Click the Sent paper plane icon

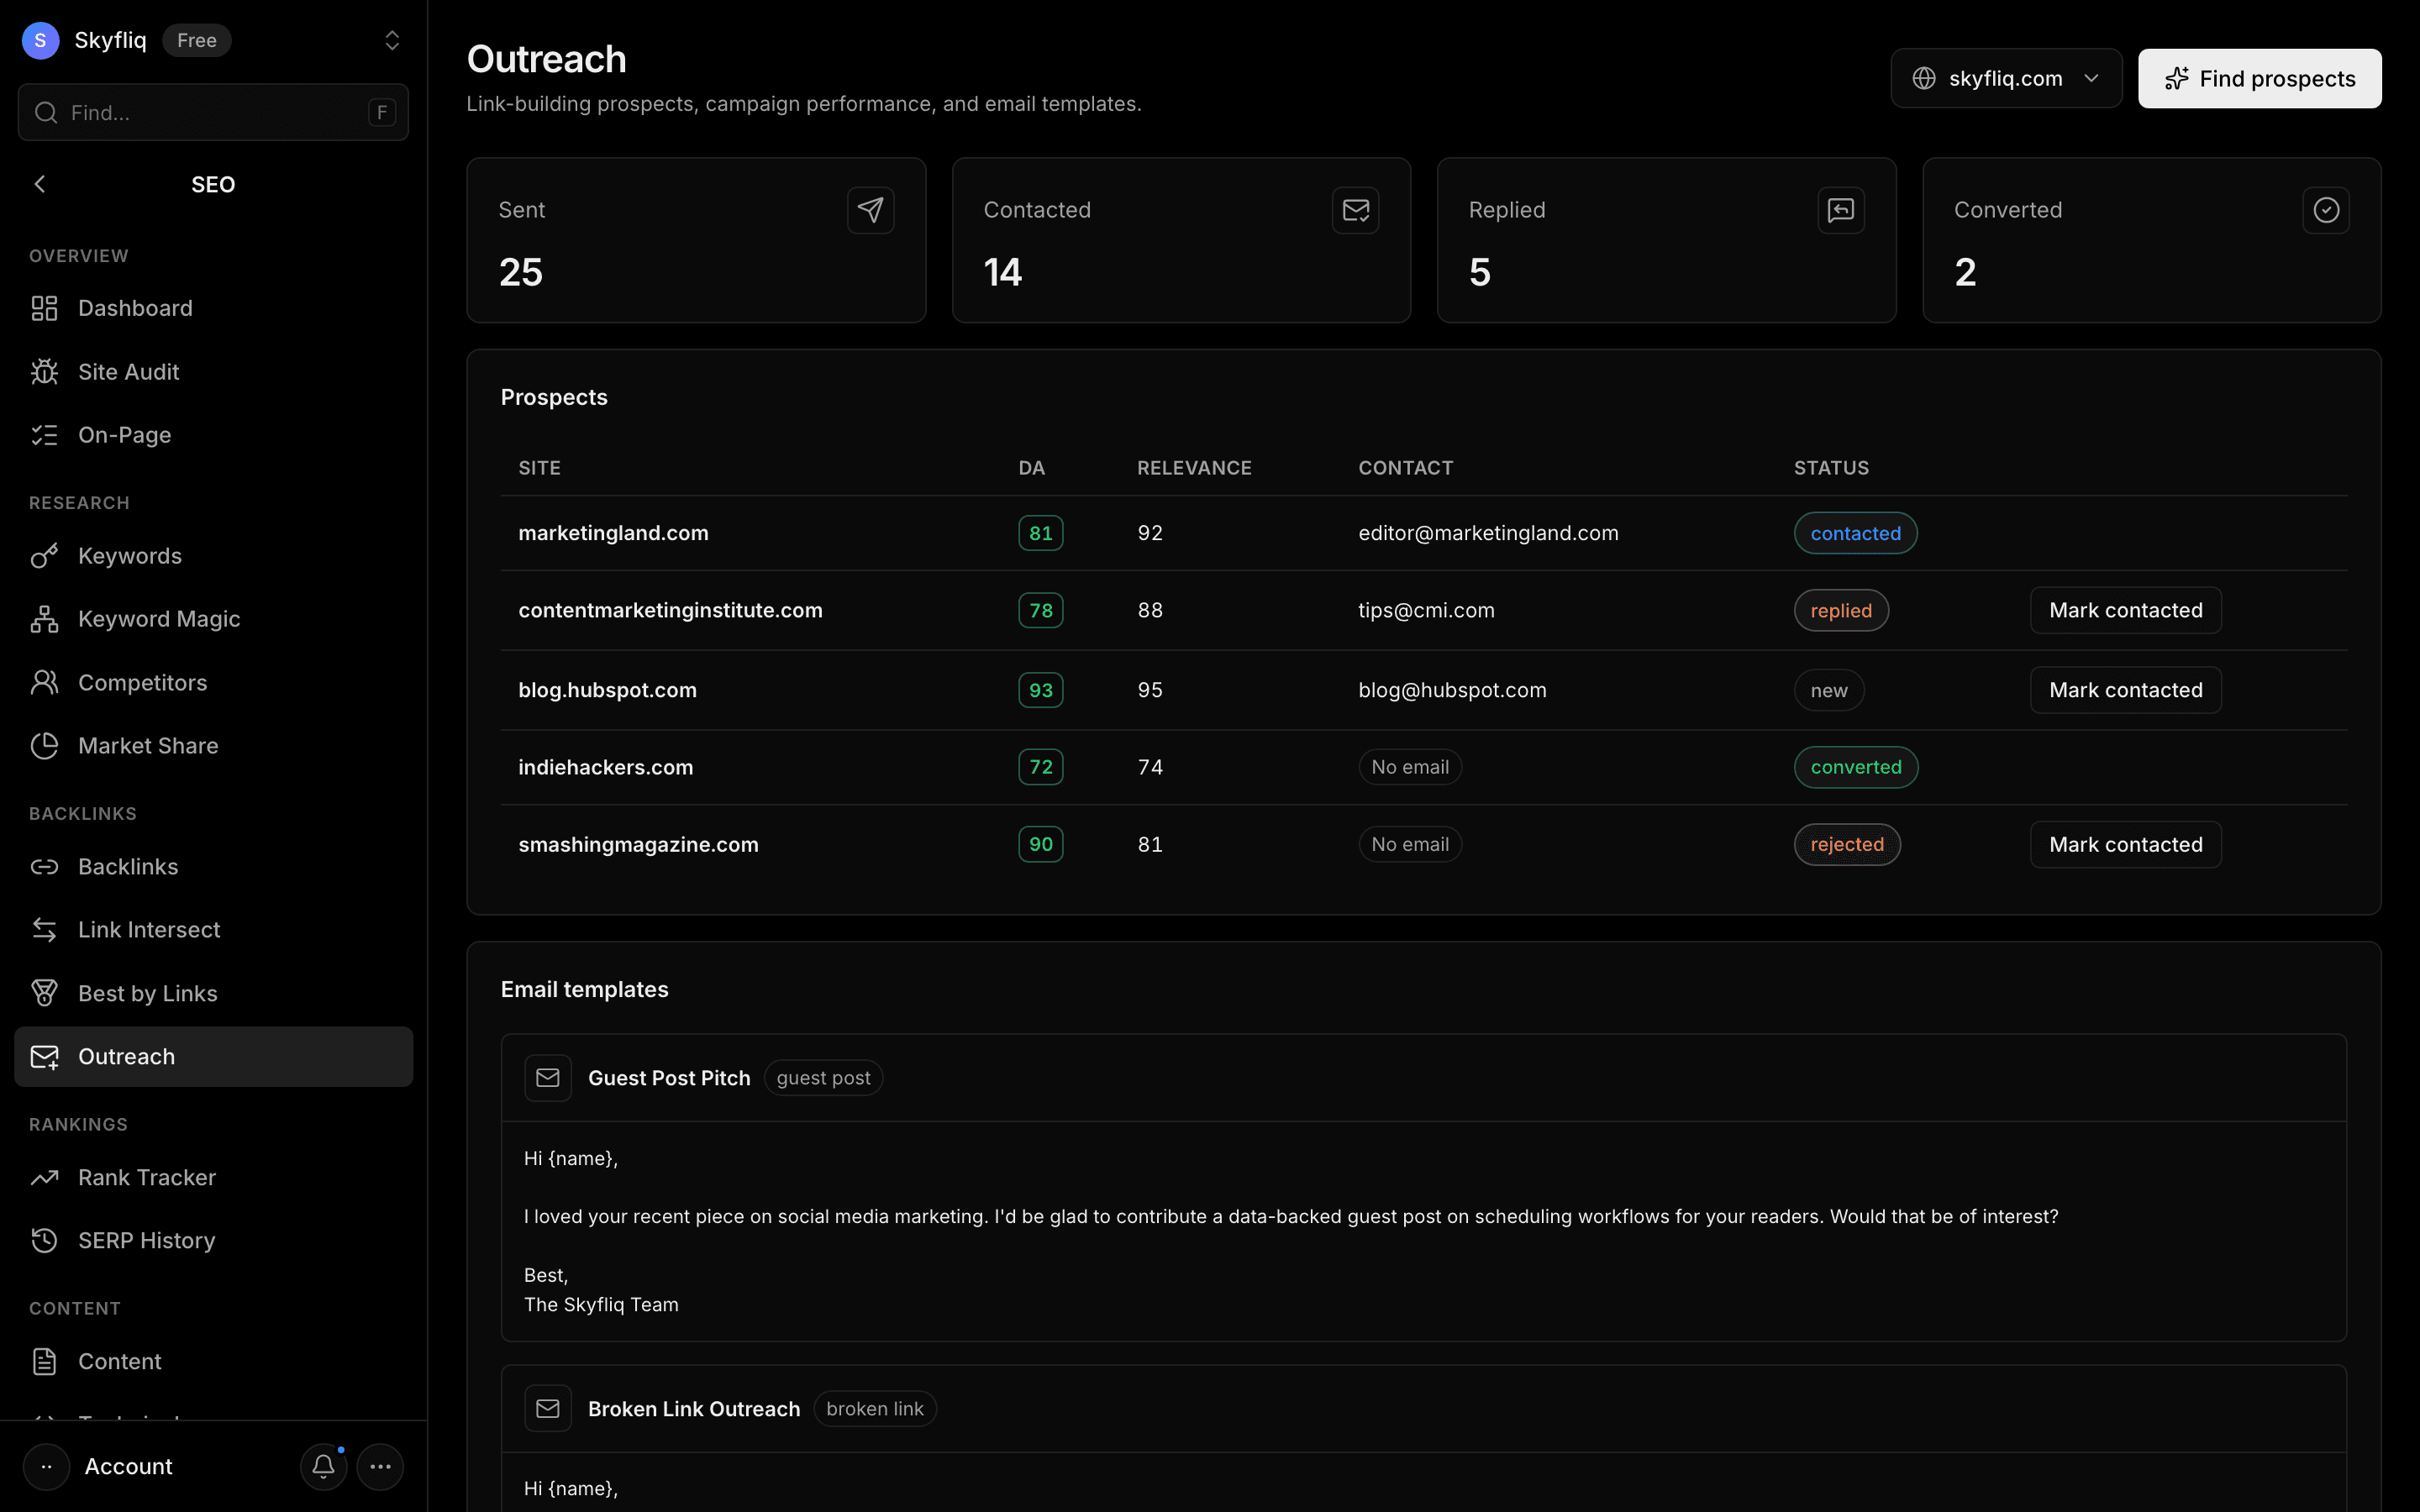point(870,210)
